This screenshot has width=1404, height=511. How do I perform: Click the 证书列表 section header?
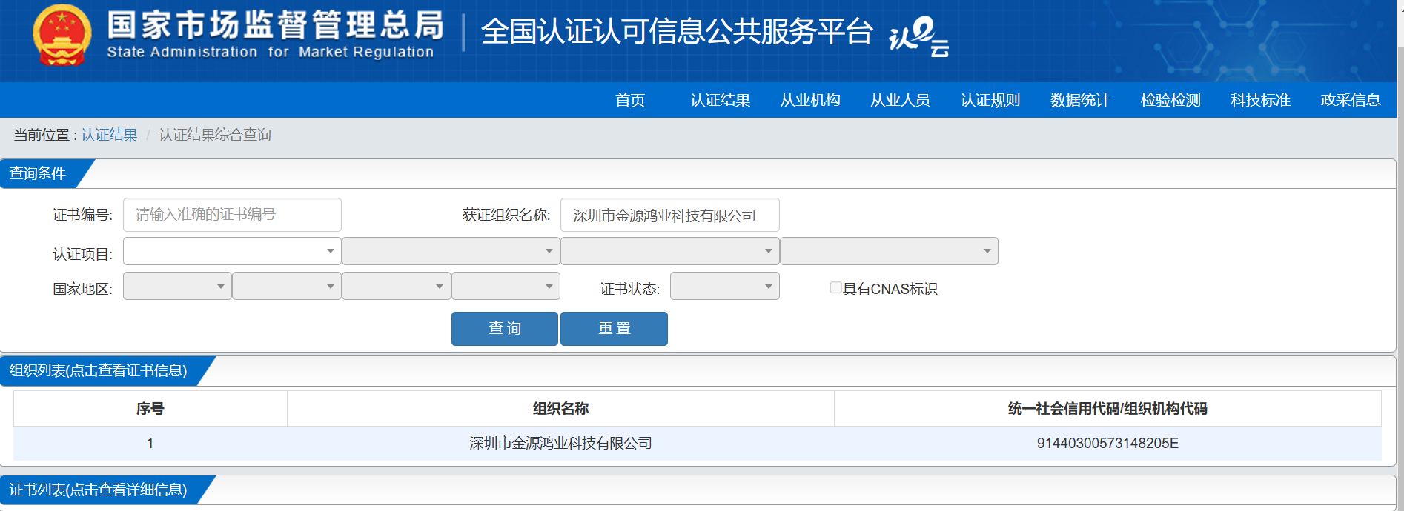point(99,490)
